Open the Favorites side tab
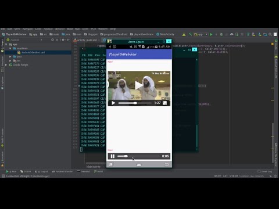This screenshot has height=209, width=279. coord(2,159)
